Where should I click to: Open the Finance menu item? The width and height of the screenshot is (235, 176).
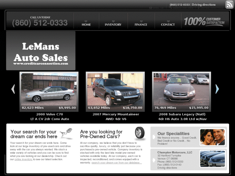pyautogui.click(x=141, y=25)
